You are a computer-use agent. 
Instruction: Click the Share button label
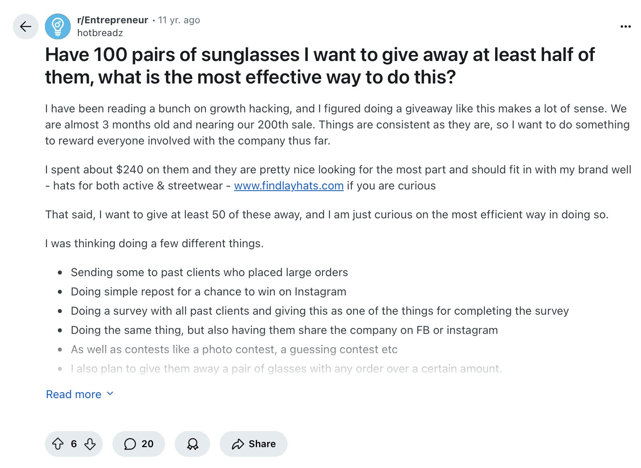click(262, 444)
